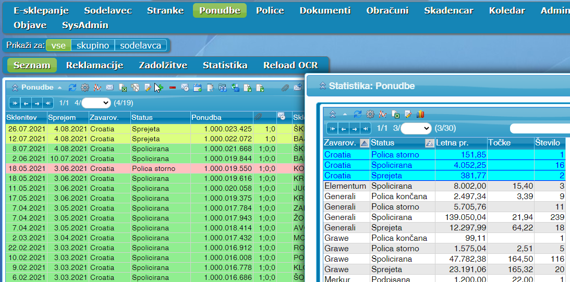The image size is (570, 282).
Task: Export Ponudbe list to Excel
Action: [123, 87]
